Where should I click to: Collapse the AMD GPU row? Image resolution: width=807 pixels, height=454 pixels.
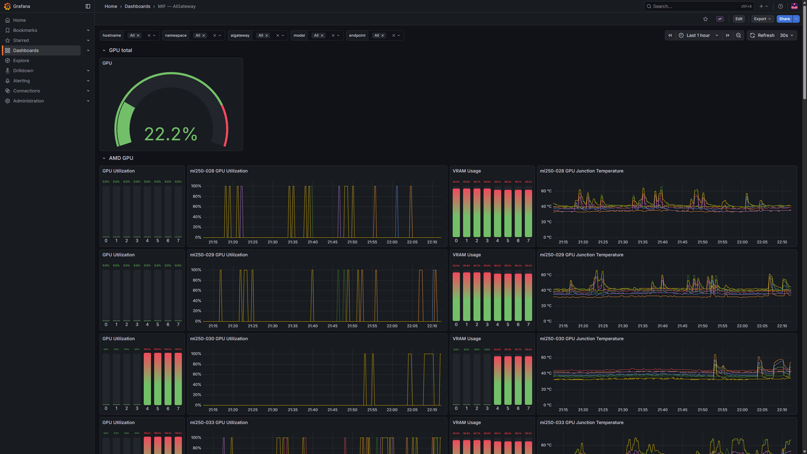pos(104,158)
